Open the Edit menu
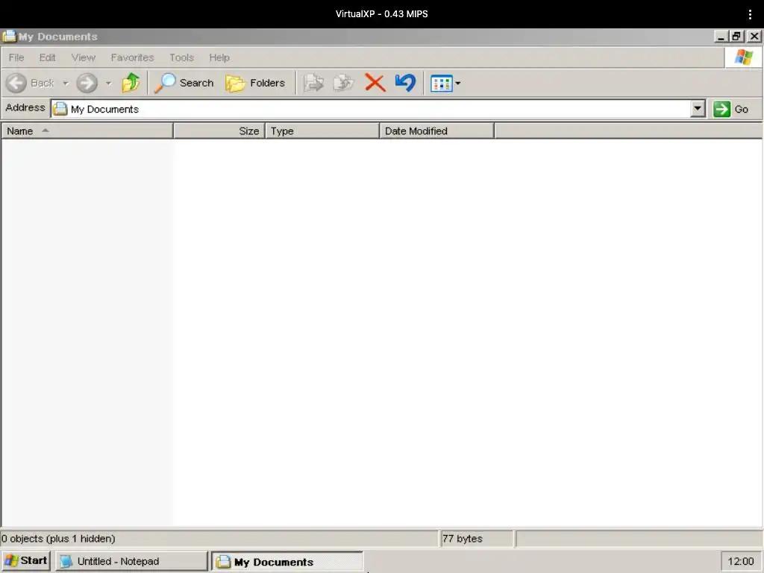764x573 pixels. point(47,57)
